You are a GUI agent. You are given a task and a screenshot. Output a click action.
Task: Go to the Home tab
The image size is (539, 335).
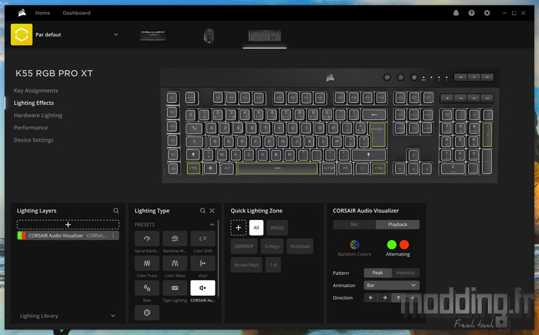(x=42, y=13)
